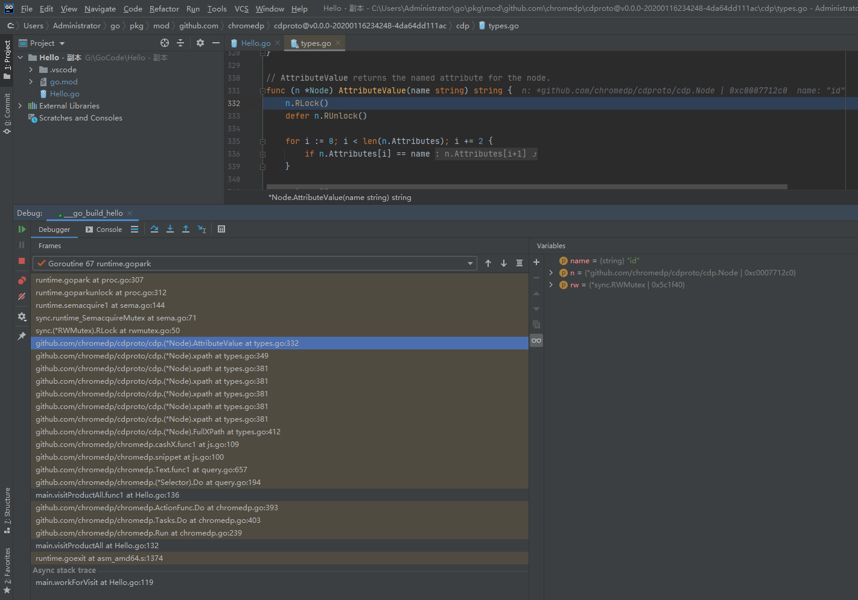Expand variable n in Variables panel
Screen dimensions: 858x600
coord(550,272)
